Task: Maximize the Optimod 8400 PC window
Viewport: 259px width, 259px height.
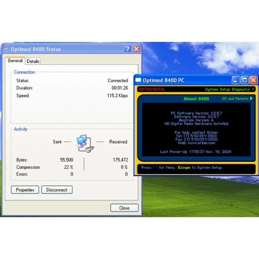Action: [245, 80]
